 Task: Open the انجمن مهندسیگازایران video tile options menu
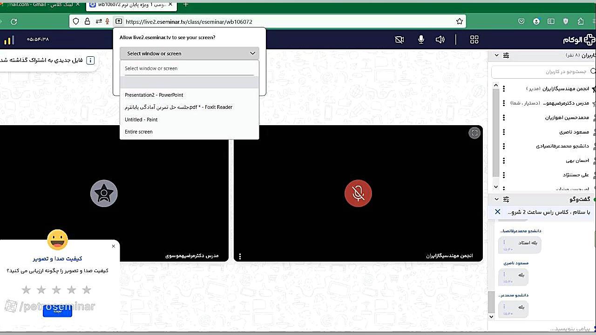240,256
